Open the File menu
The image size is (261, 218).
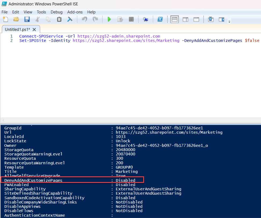coord(5,12)
